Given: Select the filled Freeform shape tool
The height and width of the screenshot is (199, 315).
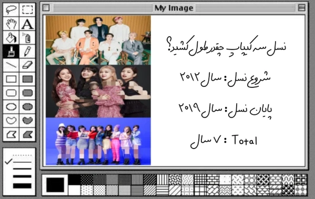Looking at the screenshot, I should tap(27, 121).
